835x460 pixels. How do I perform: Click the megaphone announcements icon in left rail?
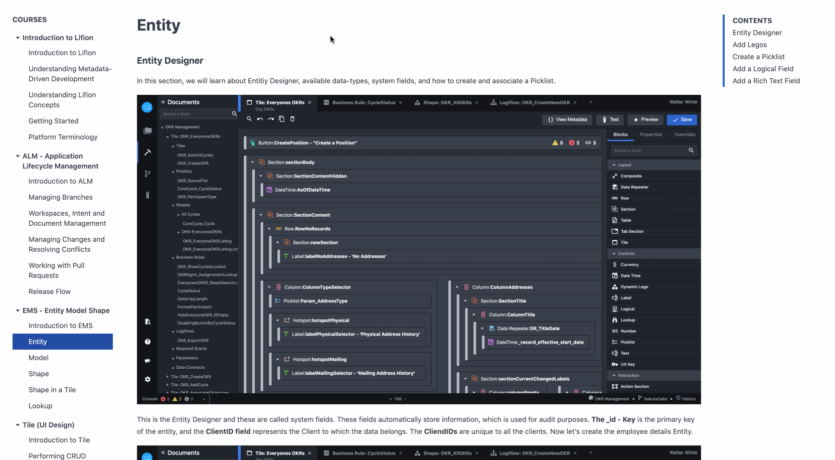[147, 361]
